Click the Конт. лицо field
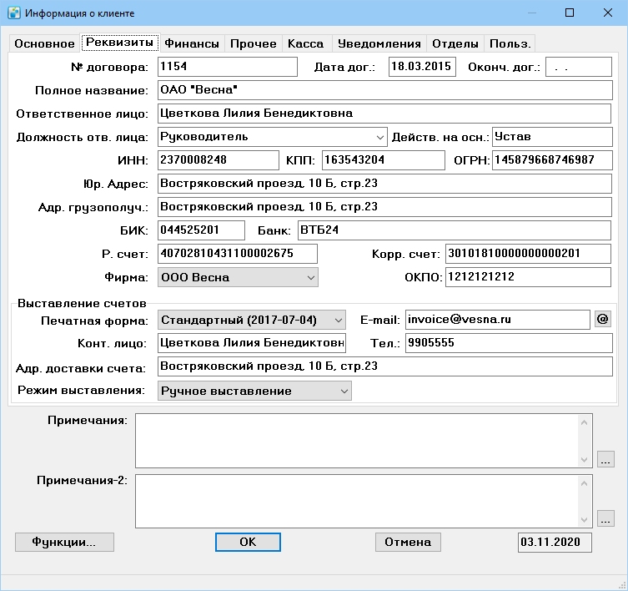The height and width of the screenshot is (591, 628). tap(252, 343)
